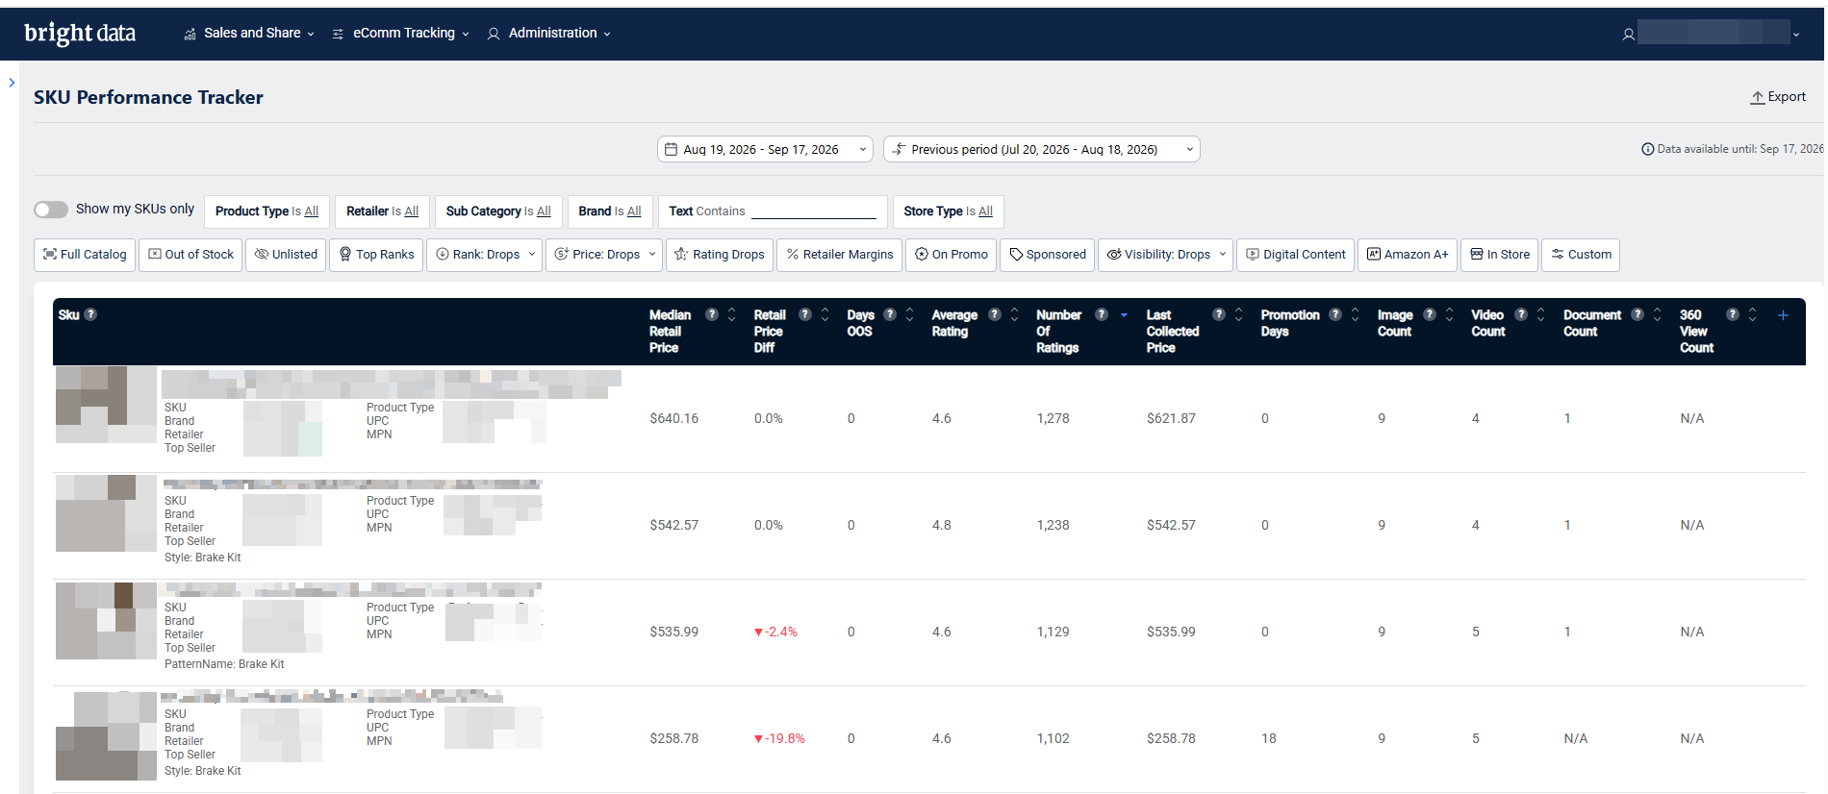The width and height of the screenshot is (1828, 794).
Task: Select the Retailer Margins view
Action: point(839,255)
